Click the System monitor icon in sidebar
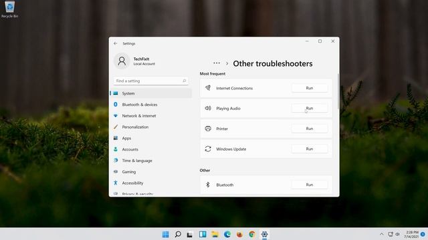The width and height of the screenshot is (428, 240). (116, 93)
